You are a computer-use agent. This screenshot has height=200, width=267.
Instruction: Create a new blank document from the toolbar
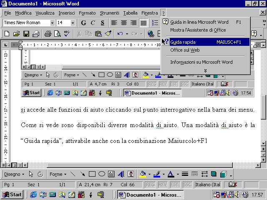pos(7,34)
